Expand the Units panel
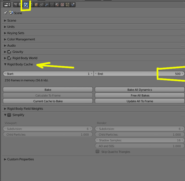Viewport: 185px width, 181px height. tap(5, 27)
